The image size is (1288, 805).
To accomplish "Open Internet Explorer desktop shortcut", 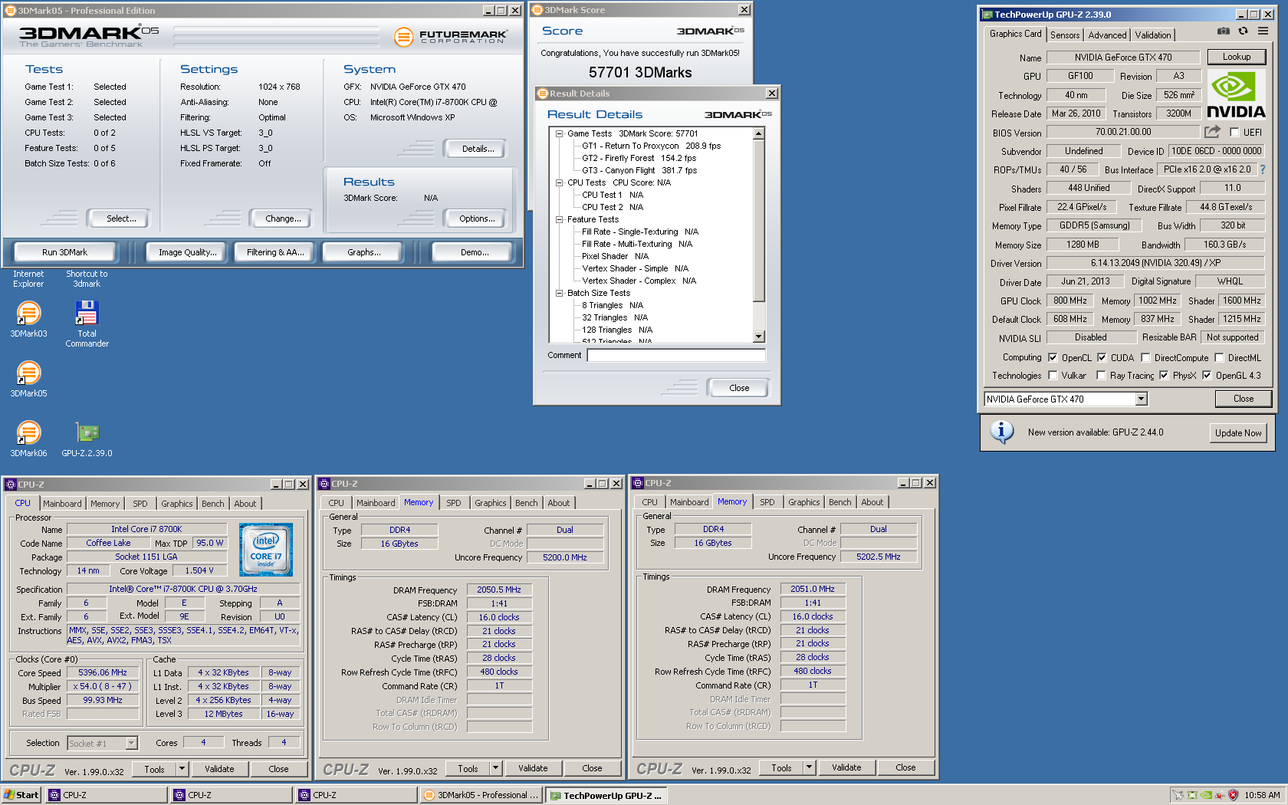I will pyautogui.click(x=28, y=279).
